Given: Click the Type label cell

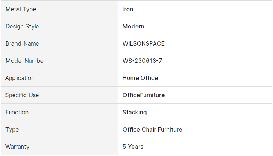Looking at the screenshot, I should [x=59, y=129].
